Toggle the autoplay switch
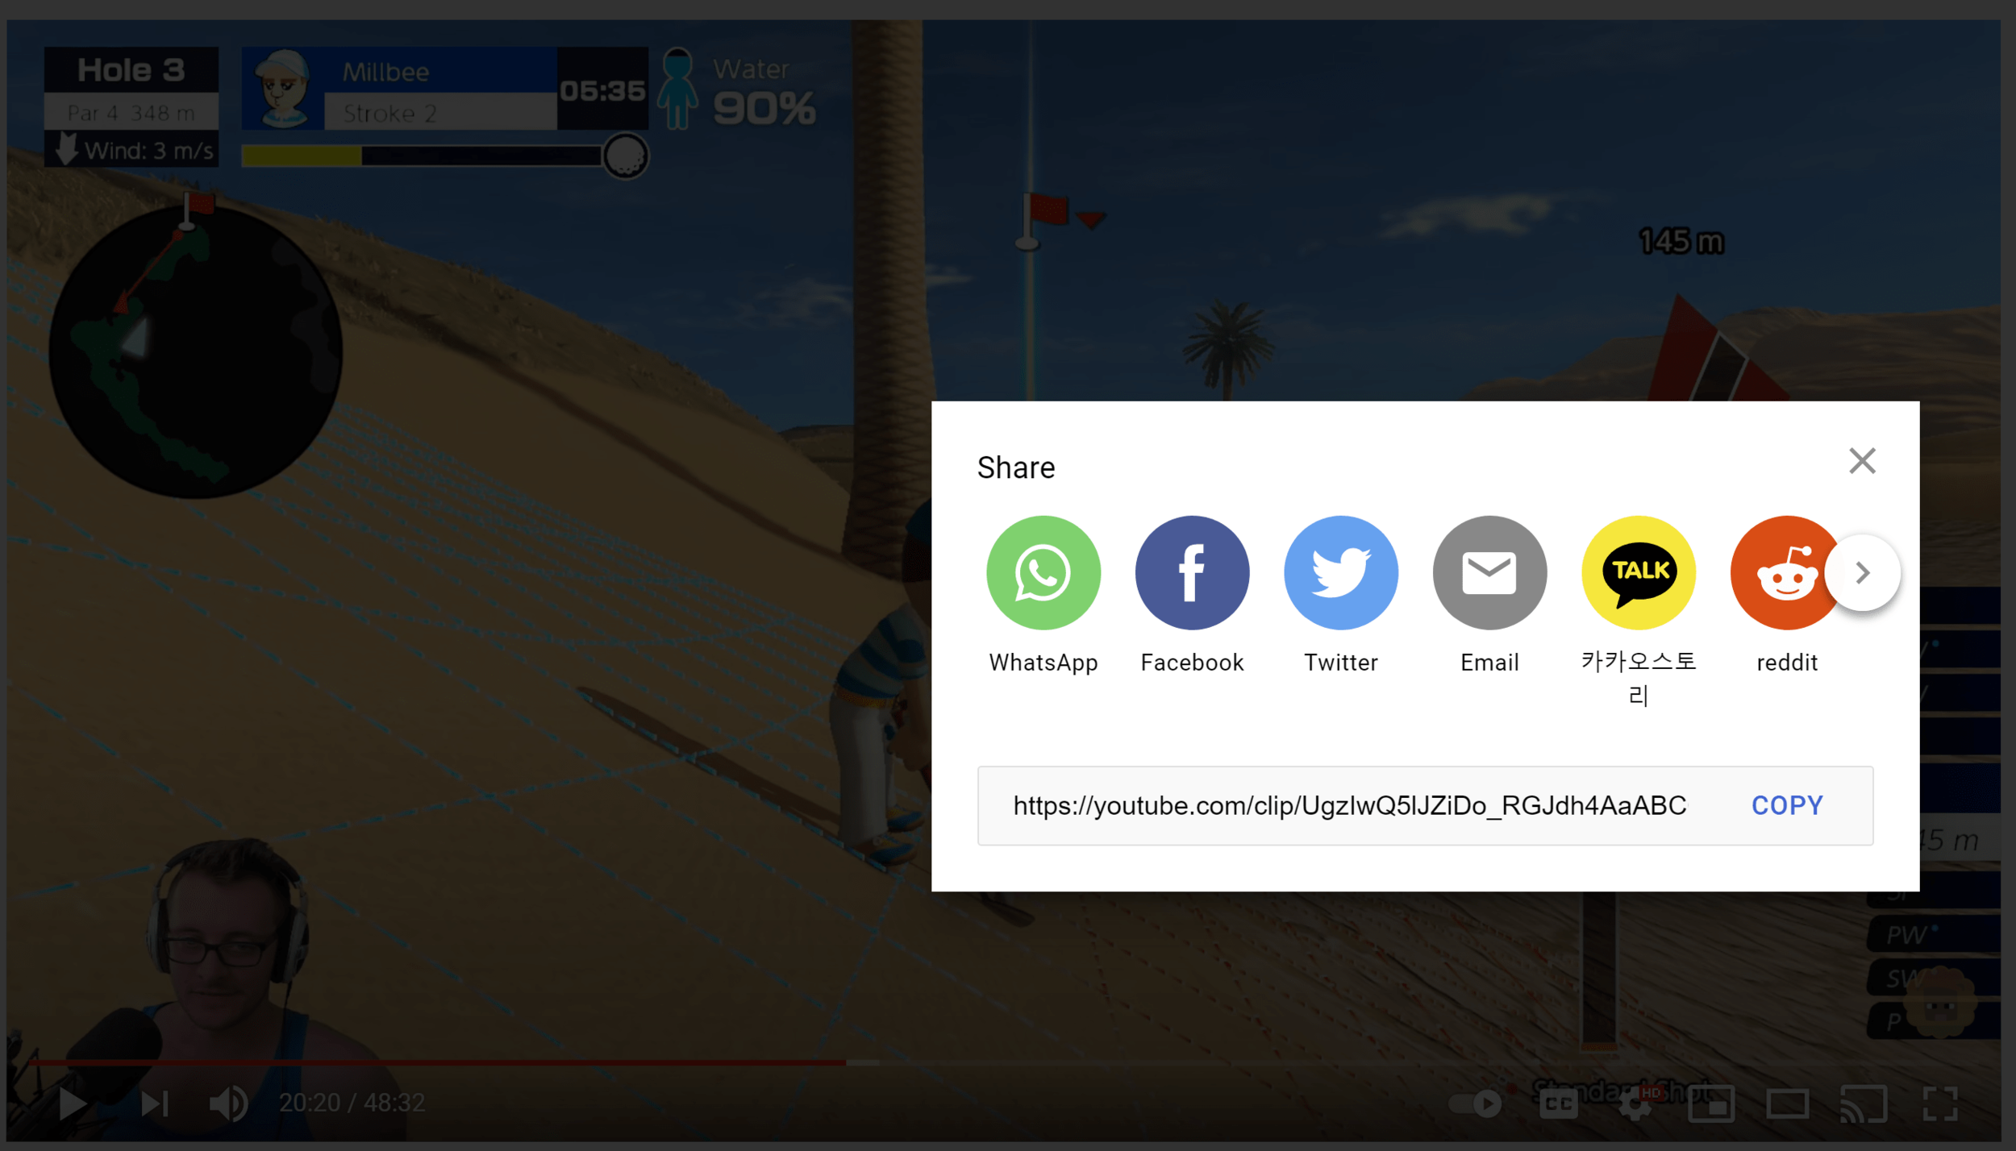Viewport: 2016px width, 1151px height. point(1475,1103)
